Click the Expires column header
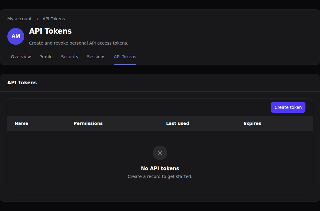The image size is (320, 211). 252,123
